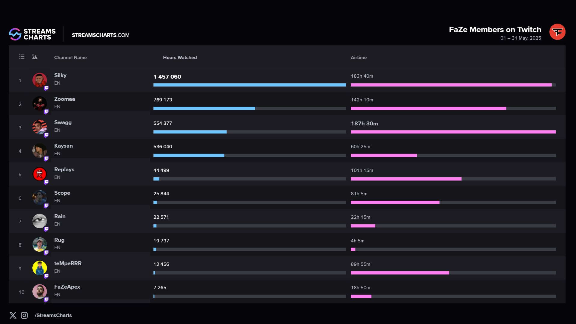
Task: Click FaZeApex's profile avatar
Action: coord(40,291)
